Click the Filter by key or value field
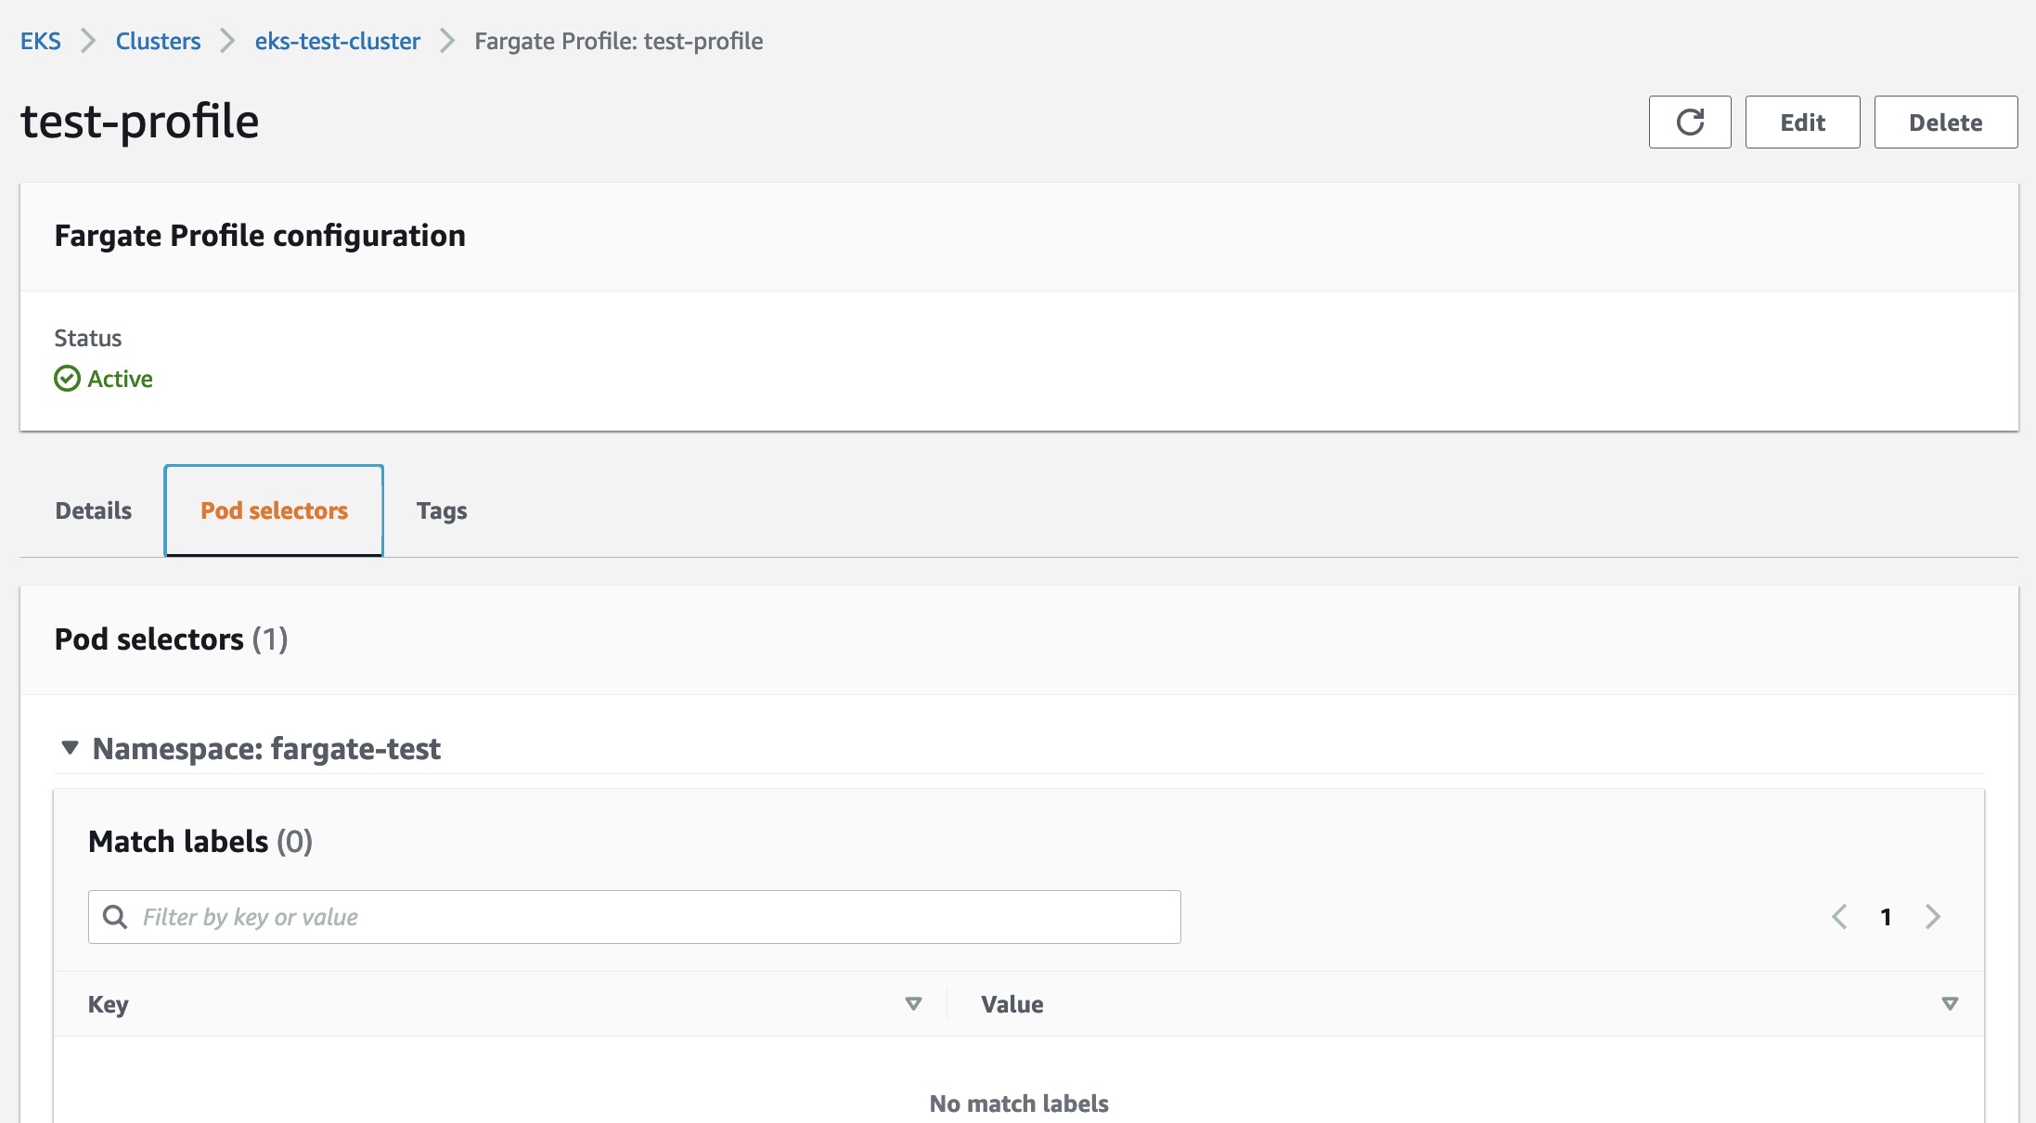The image size is (2036, 1123). click(635, 917)
